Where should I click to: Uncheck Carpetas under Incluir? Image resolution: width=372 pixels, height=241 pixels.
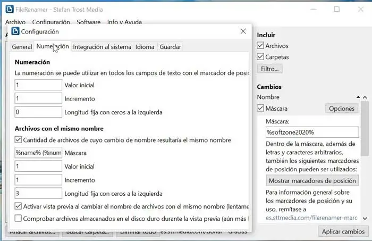260,56
